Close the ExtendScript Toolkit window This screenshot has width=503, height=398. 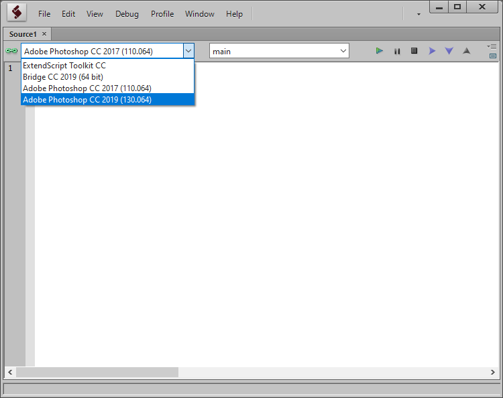(482, 7)
